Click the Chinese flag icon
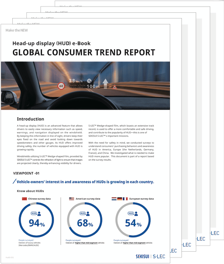The width and height of the screenshot is (224, 264). [x=24, y=199]
